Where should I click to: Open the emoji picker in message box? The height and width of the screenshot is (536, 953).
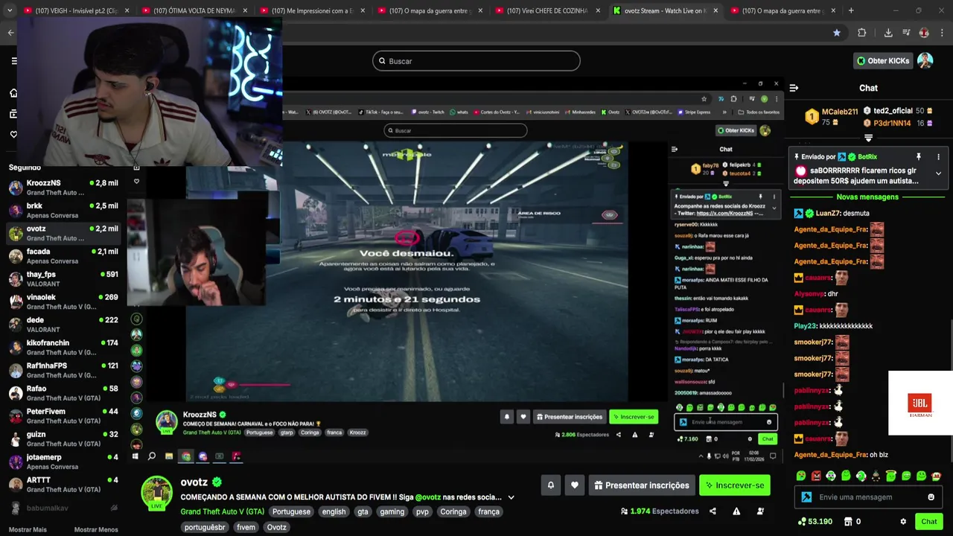click(x=931, y=497)
